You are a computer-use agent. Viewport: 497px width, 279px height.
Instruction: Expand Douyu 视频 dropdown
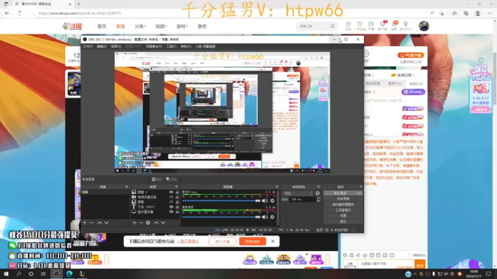point(161,26)
